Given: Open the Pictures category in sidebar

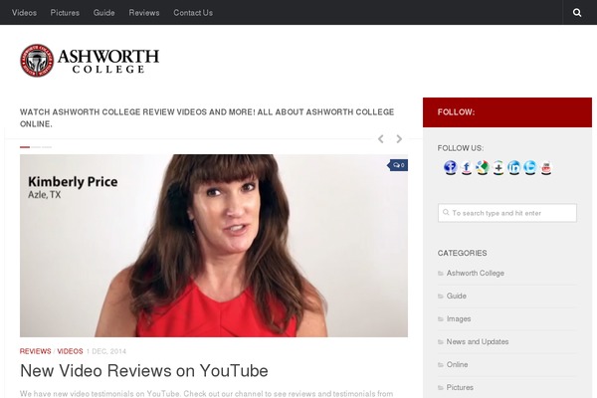Looking at the screenshot, I should point(460,387).
